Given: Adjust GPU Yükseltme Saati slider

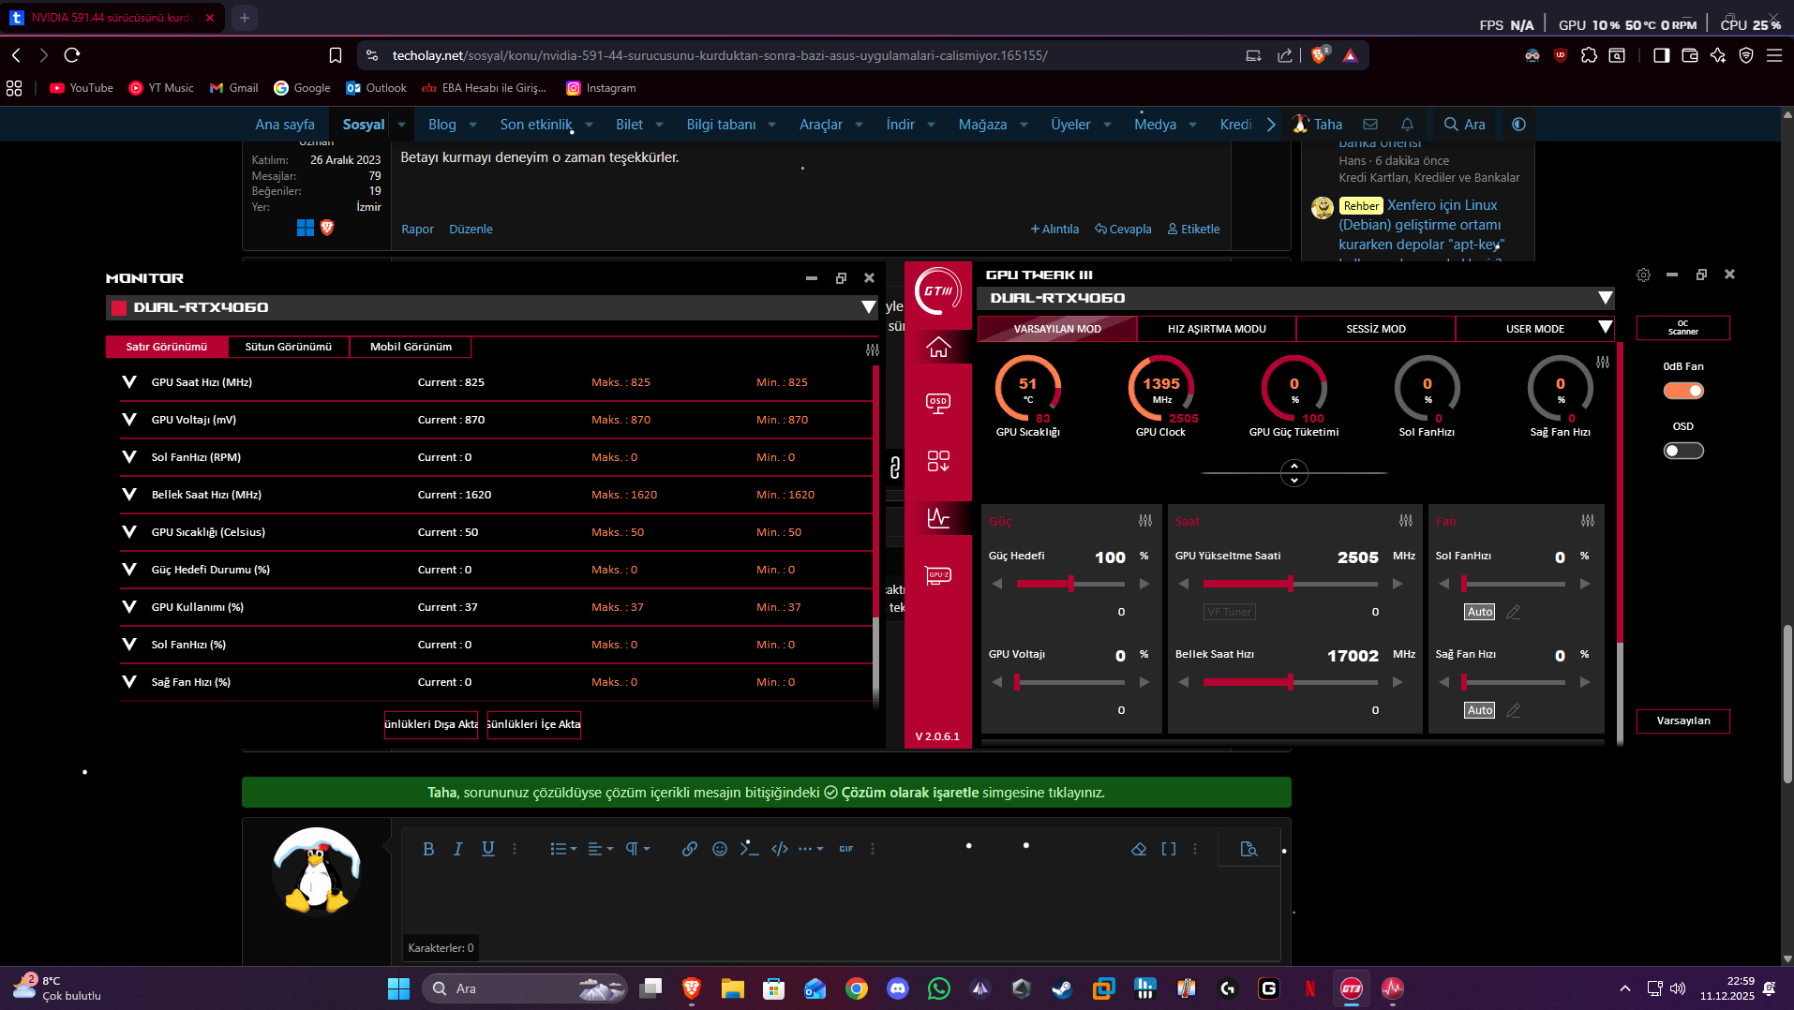Looking at the screenshot, I should pos(1290,584).
